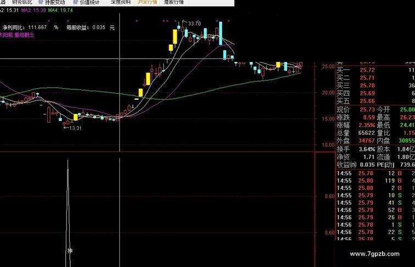
Task: Click the 净资 value 1.71
Action: 369,157
